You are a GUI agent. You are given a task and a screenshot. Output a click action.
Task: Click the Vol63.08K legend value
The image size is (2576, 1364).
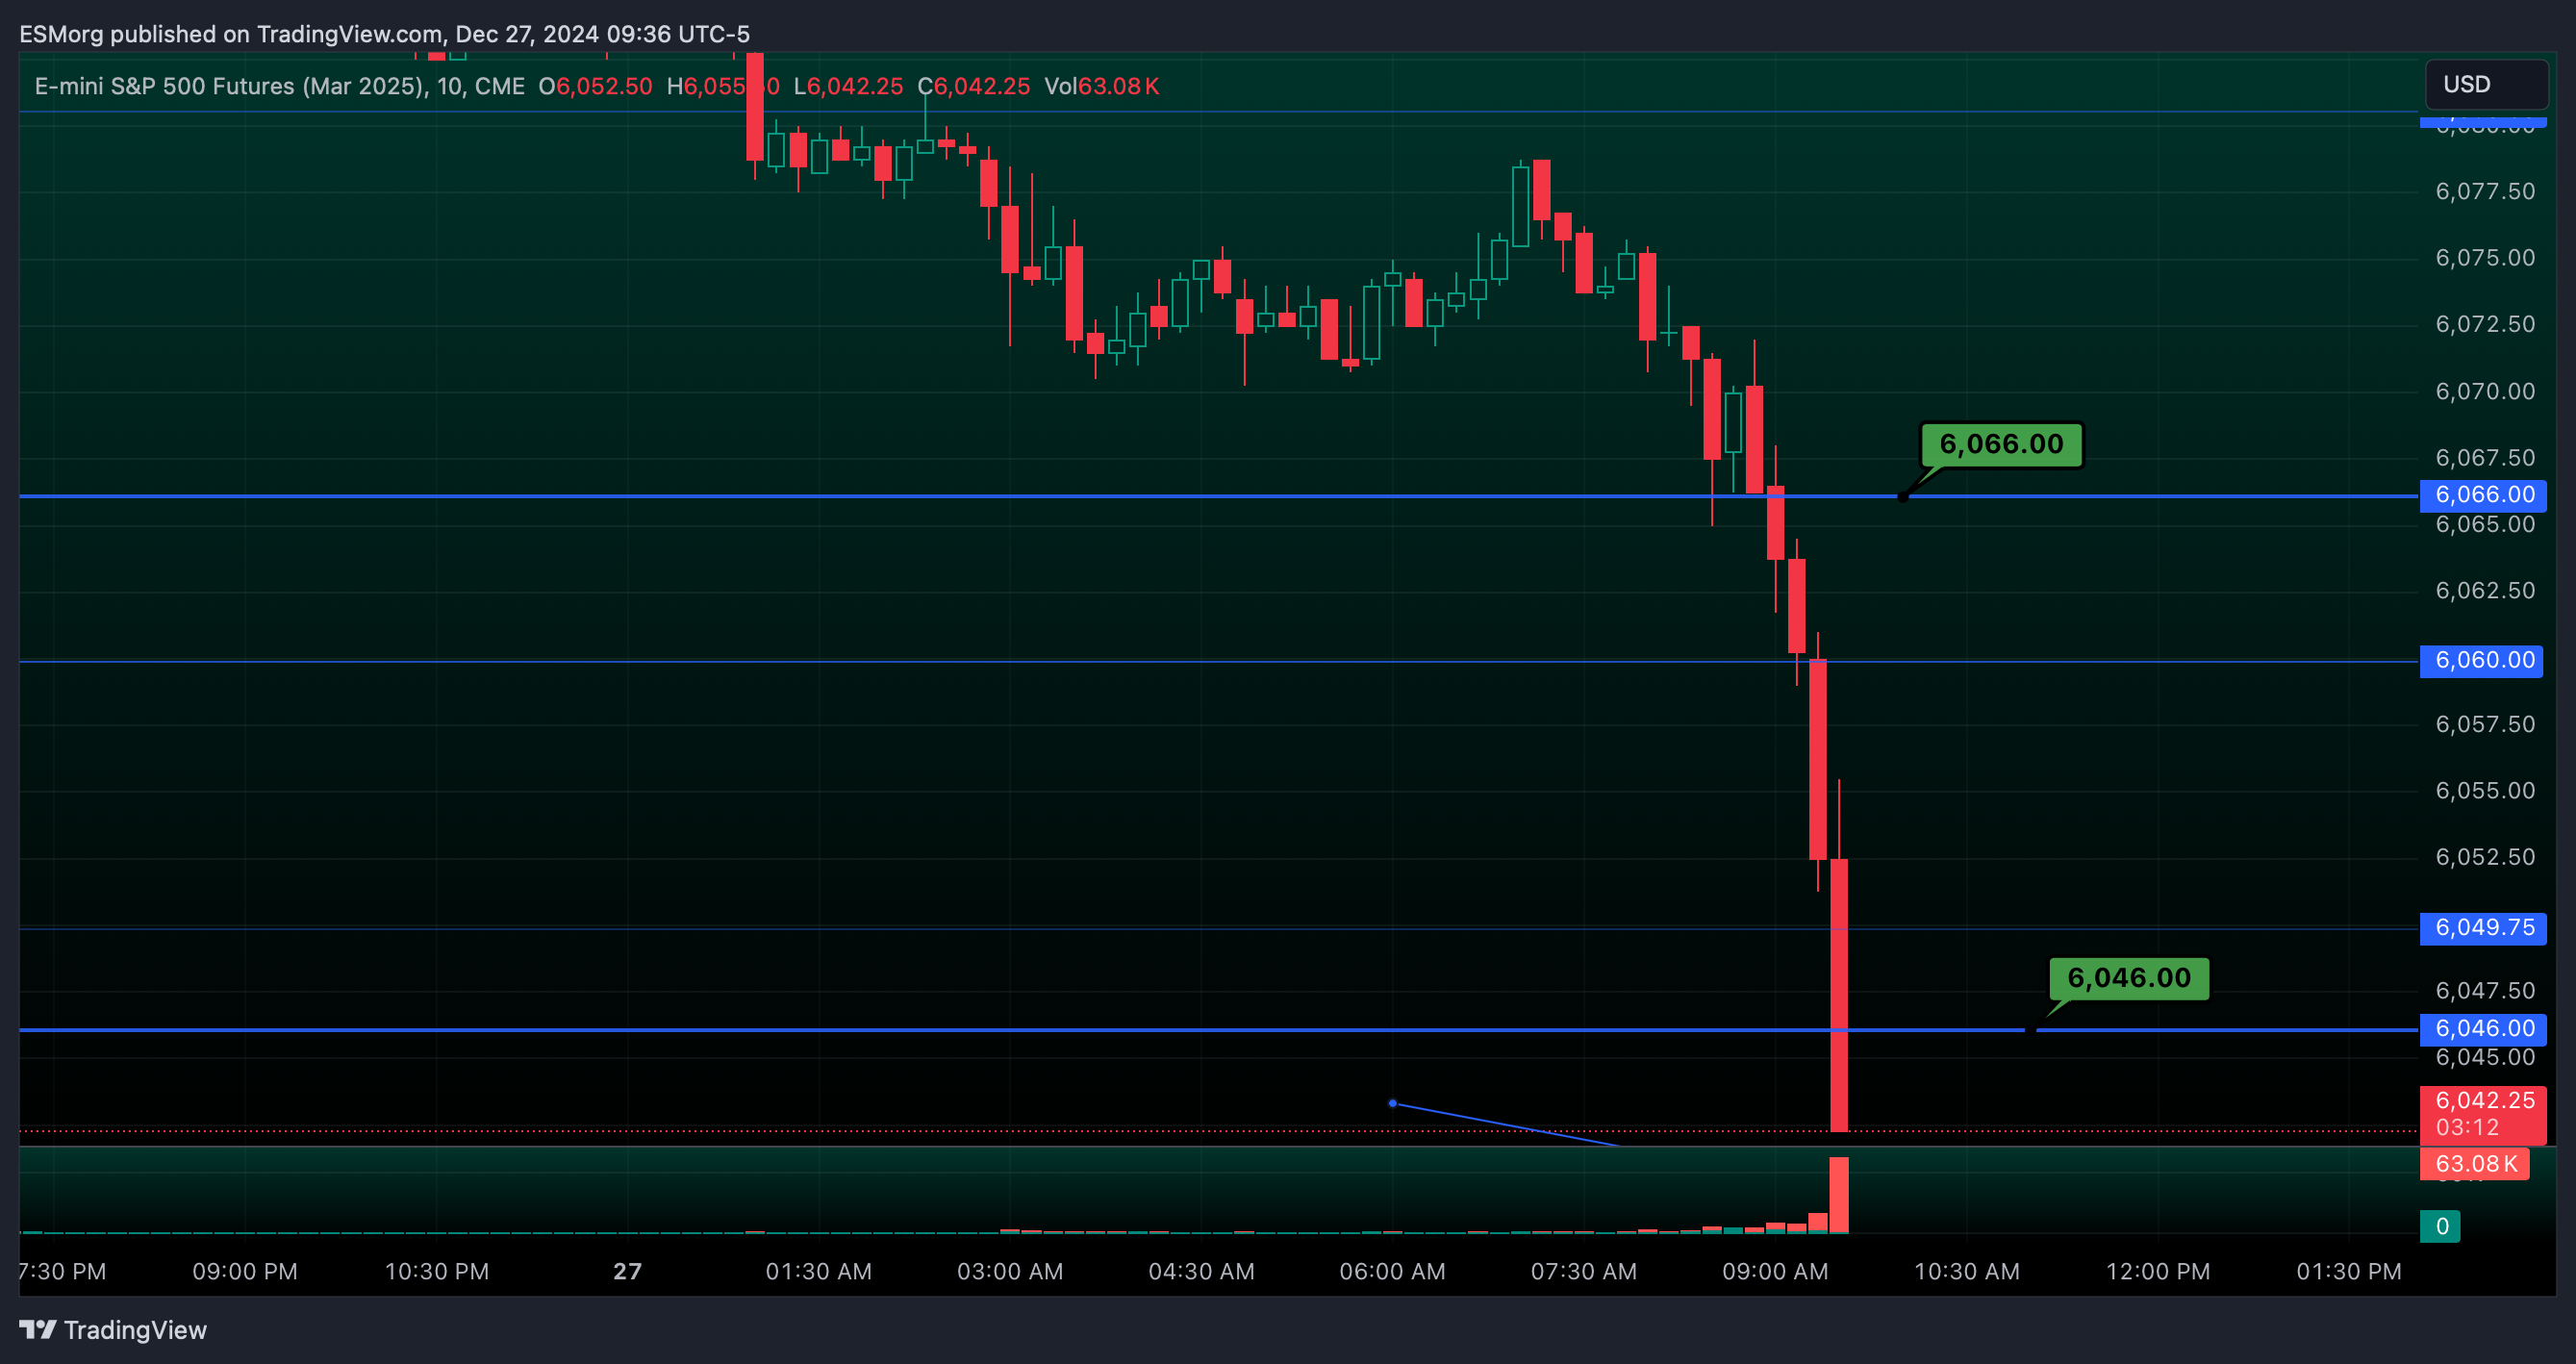pyautogui.click(x=1102, y=86)
